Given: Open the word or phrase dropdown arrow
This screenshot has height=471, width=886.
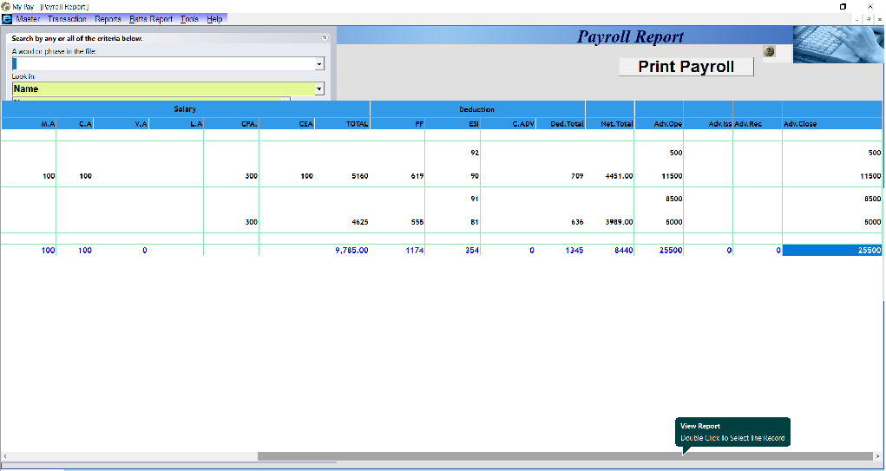Looking at the screenshot, I should click(x=319, y=64).
